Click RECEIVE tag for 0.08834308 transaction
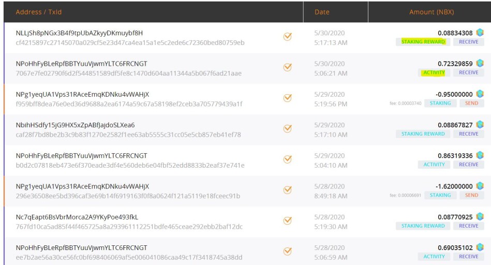The width and height of the screenshot is (491, 265). tap(468, 41)
